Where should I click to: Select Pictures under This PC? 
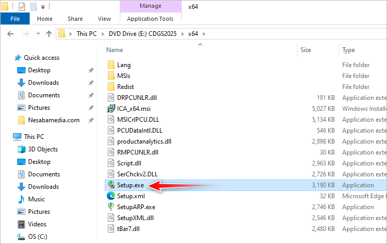pyautogui.click(x=39, y=211)
